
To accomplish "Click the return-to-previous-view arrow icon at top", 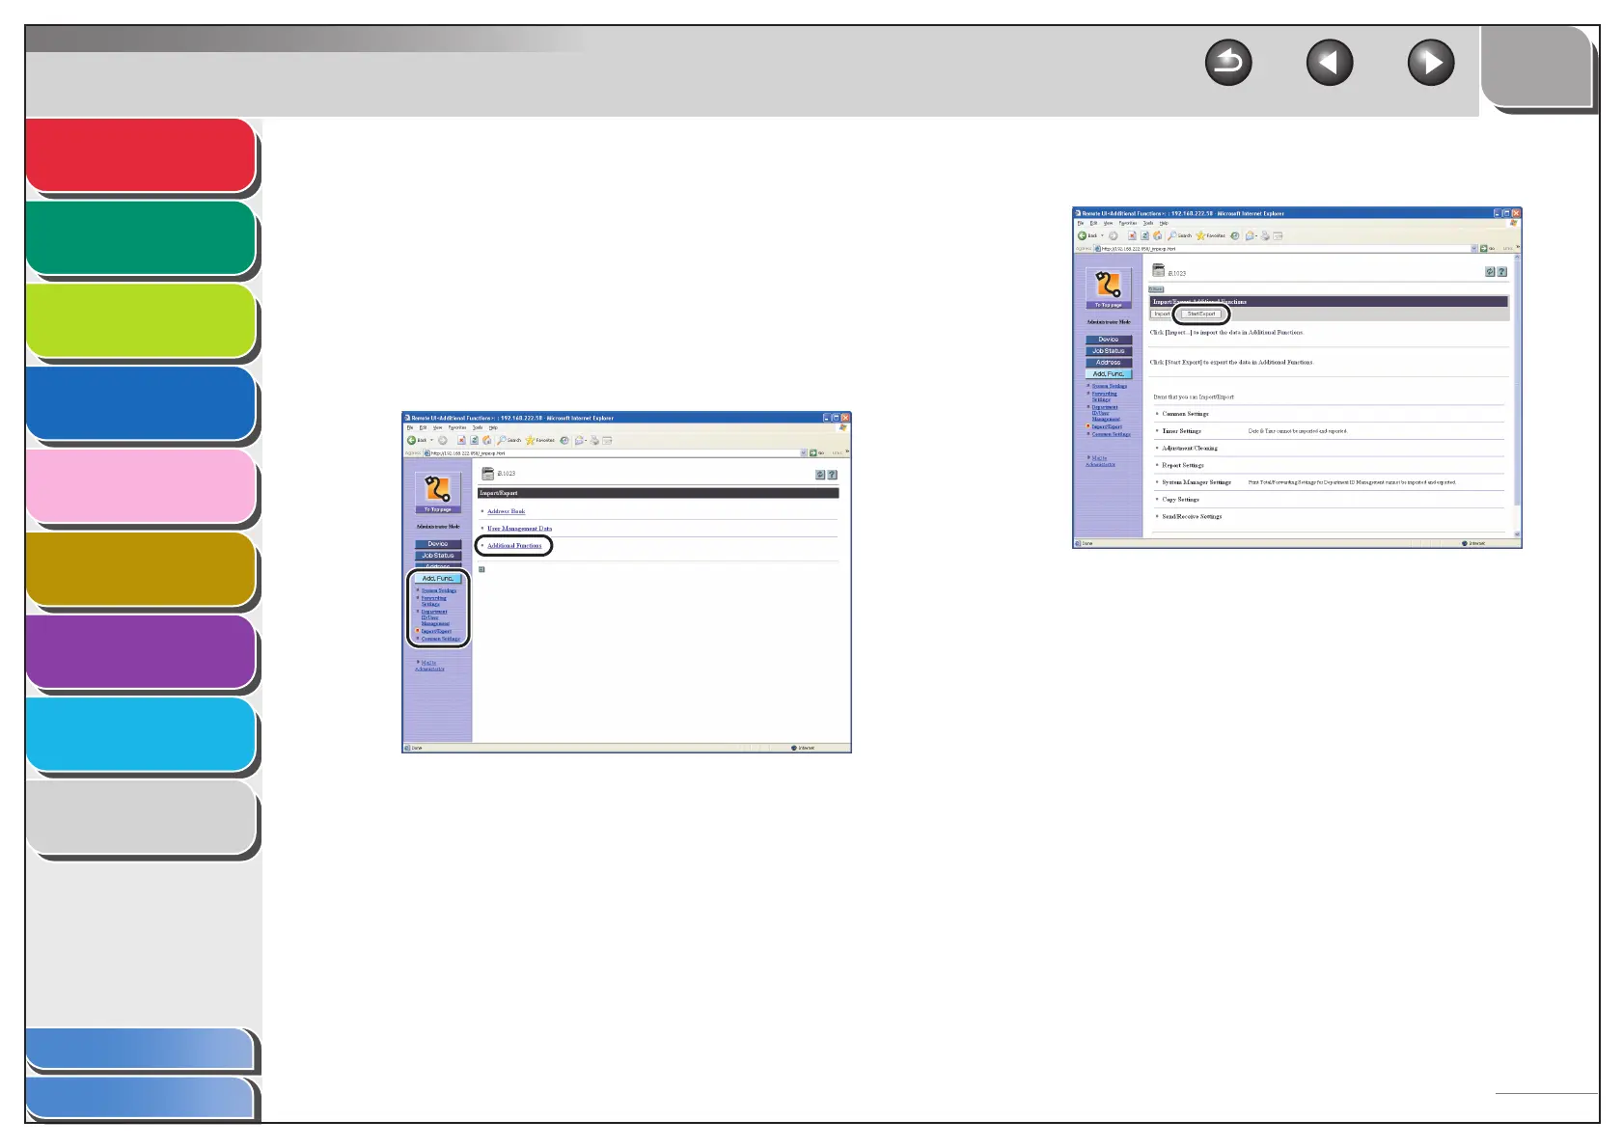I will [x=1228, y=64].
